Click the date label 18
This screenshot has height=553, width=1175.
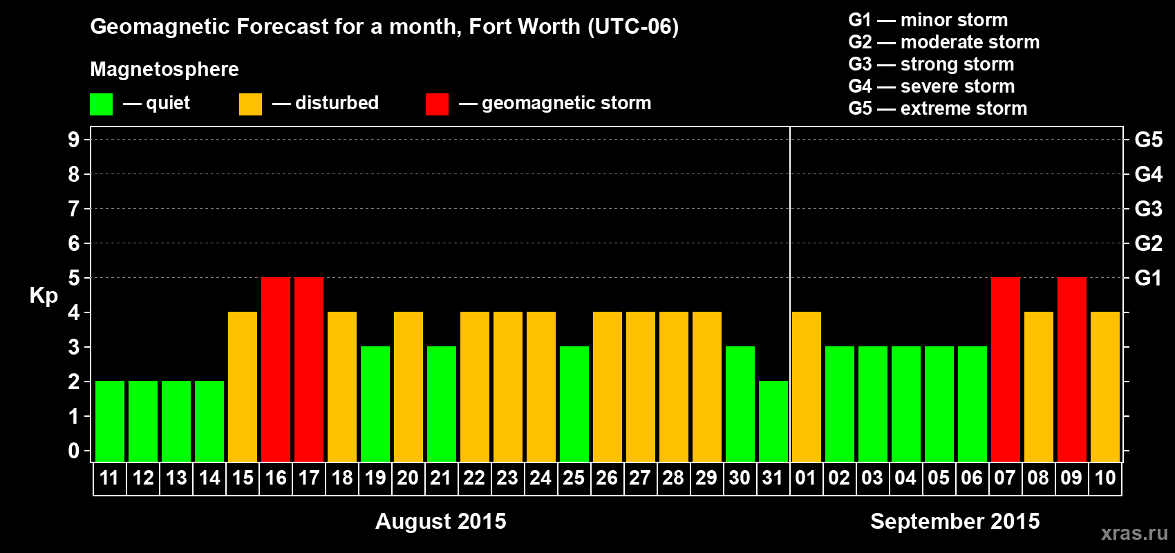pos(342,478)
